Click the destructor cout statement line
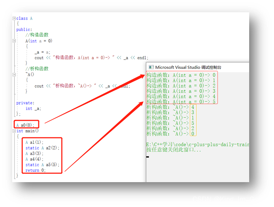This screenshot has width=274, height=207. coord(82,86)
